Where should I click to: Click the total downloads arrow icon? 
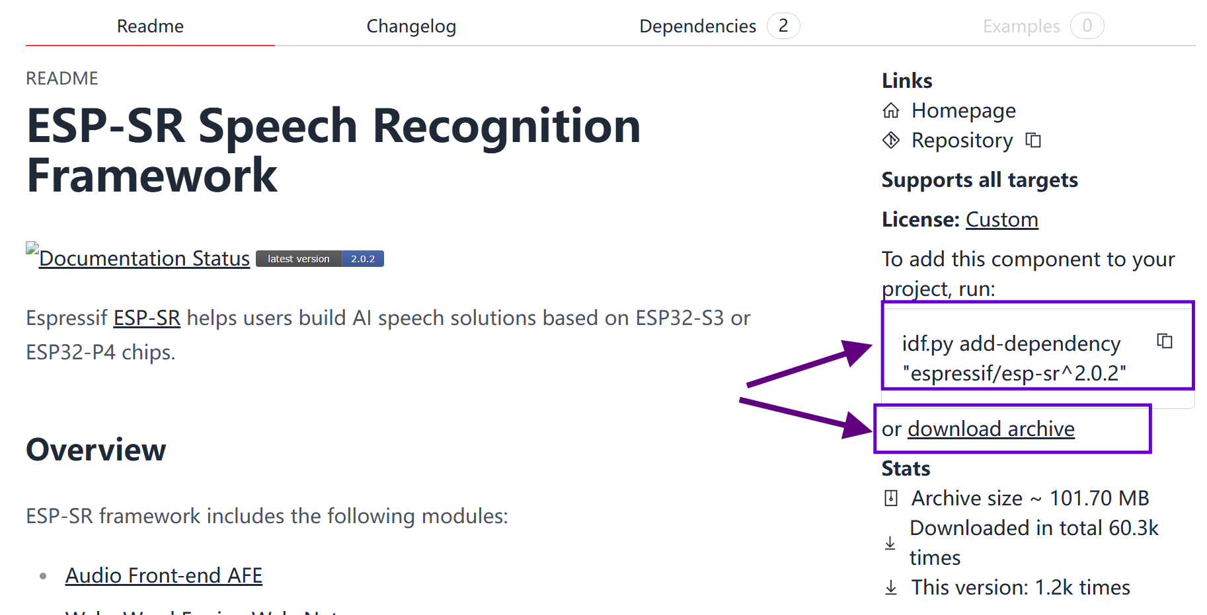click(x=890, y=543)
